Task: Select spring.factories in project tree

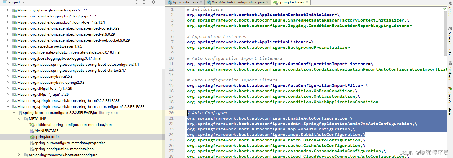Action: (x=47, y=136)
